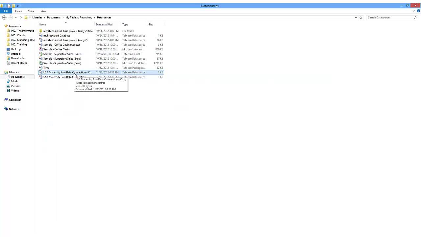The image size is (421, 237).
Task: Click the Properties quick access icon
Action: [9, 6]
